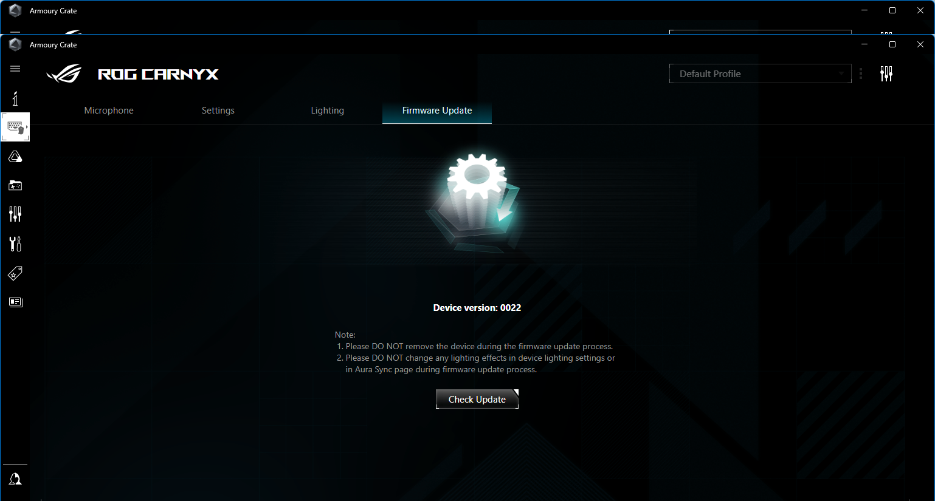Close the background Armoury Crate window
The image size is (935, 501).
[x=920, y=10]
